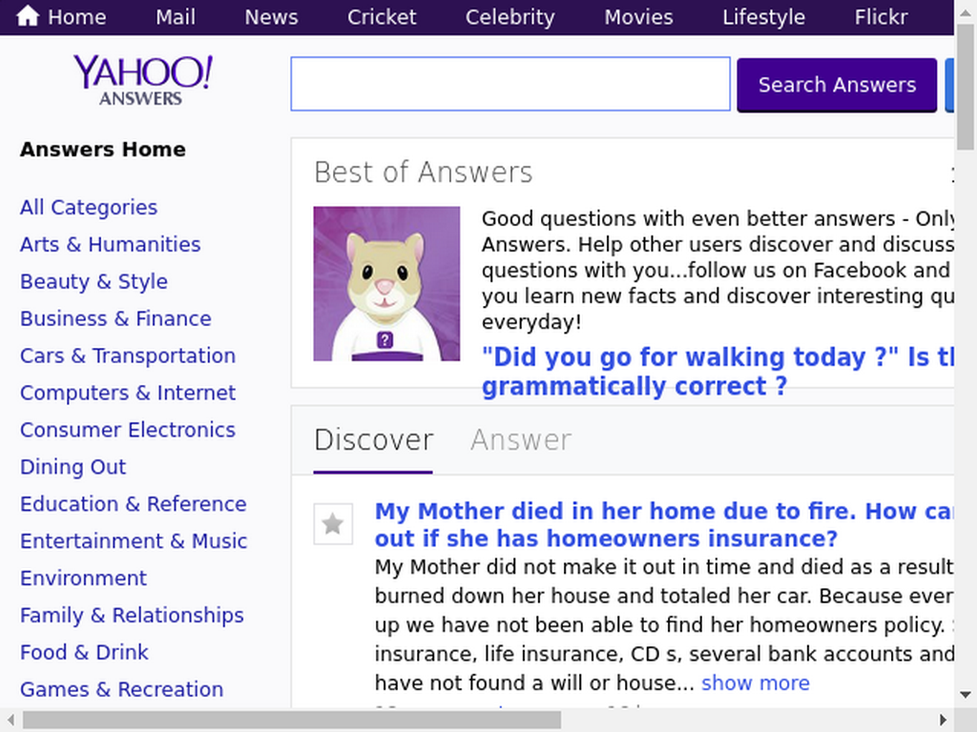Open Movies in top navigation
Viewport: 977px width, 732px height.
(638, 17)
